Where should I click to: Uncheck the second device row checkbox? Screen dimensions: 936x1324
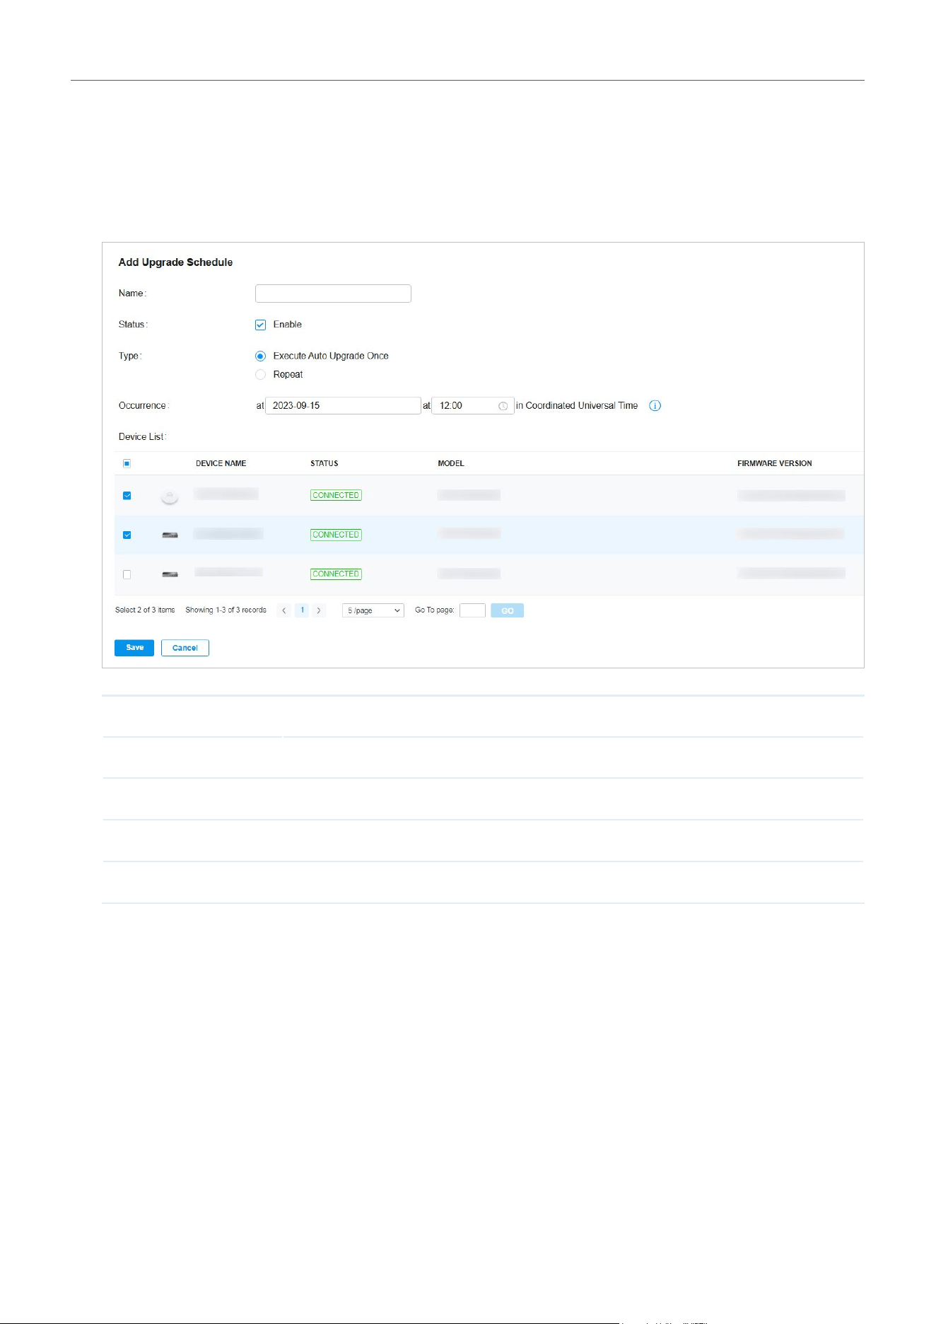tap(127, 535)
